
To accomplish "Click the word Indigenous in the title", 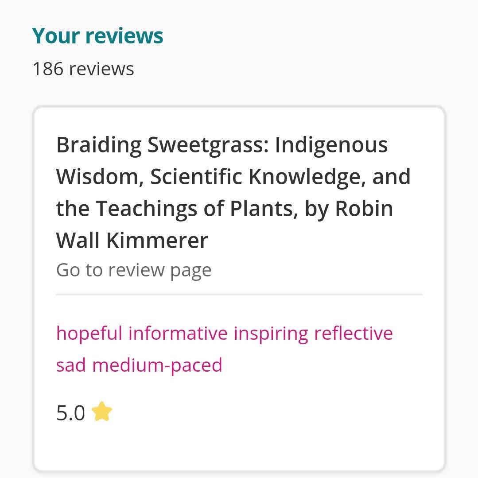I will point(331,145).
